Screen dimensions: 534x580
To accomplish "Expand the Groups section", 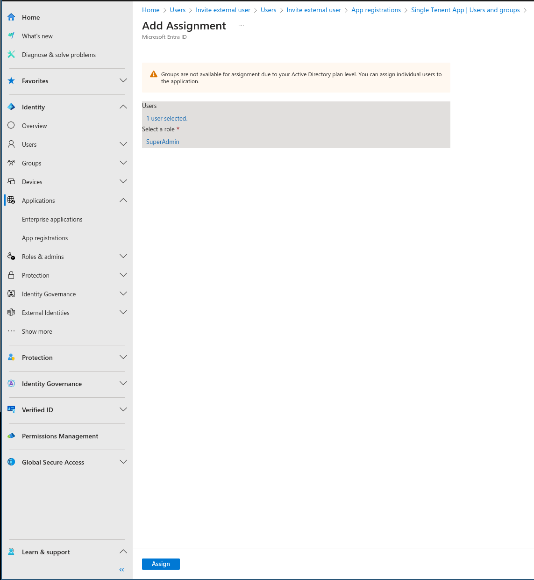I will click(123, 163).
